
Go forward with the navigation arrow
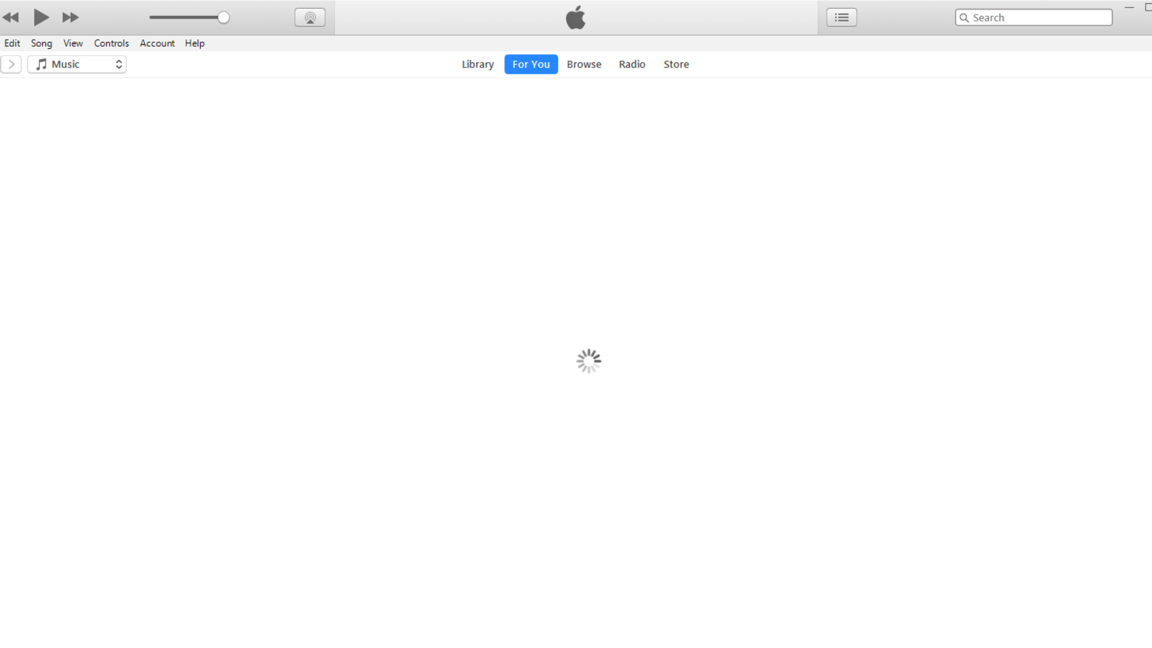click(11, 64)
